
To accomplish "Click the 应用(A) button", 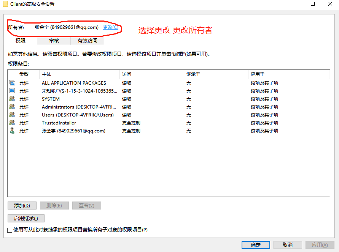I will (x=320, y=245).
